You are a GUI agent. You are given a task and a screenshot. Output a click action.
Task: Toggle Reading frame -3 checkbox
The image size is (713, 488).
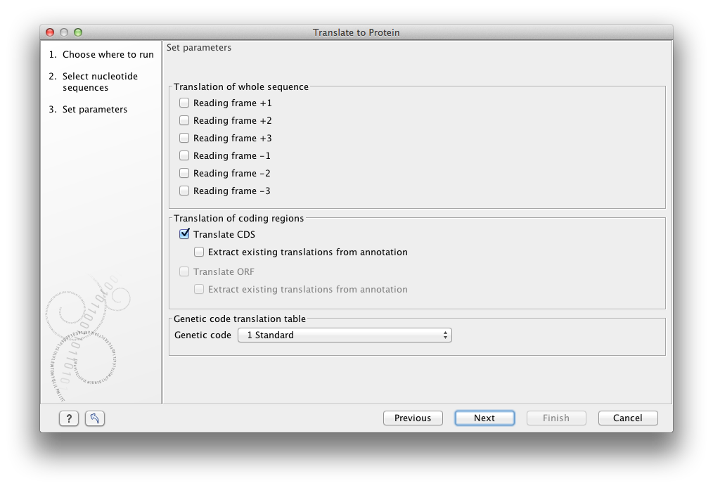tap(184, 191)
